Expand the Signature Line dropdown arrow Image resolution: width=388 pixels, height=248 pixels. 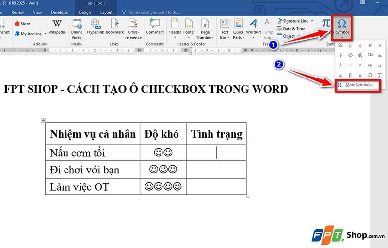click(312, 21)
